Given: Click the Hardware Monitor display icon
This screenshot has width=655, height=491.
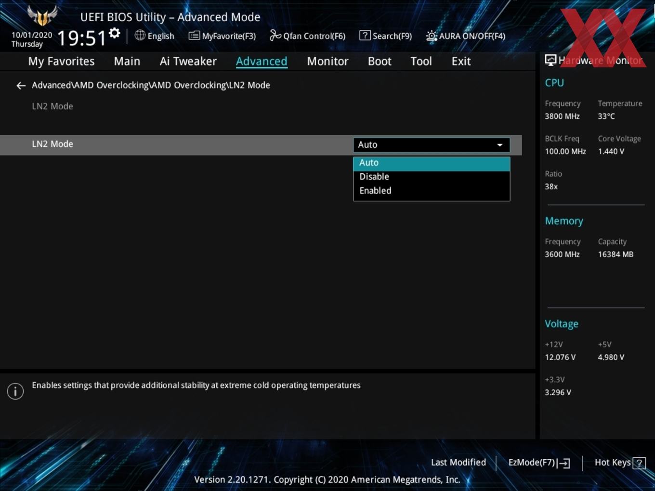Looking at the screenshot, I should click(x=550, y=60).
